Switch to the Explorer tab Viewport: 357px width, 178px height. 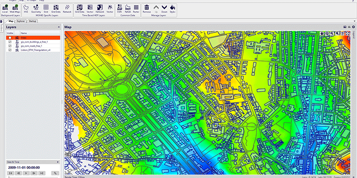point(21,21)
